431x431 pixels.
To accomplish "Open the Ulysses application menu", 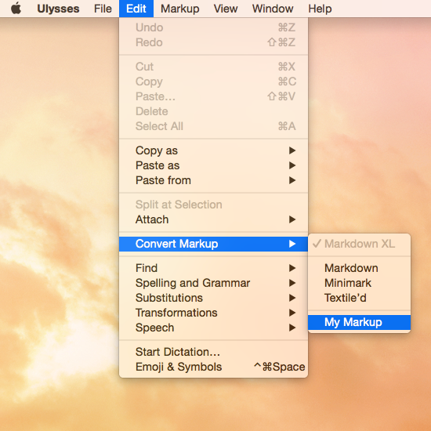I will pos(58,9).
